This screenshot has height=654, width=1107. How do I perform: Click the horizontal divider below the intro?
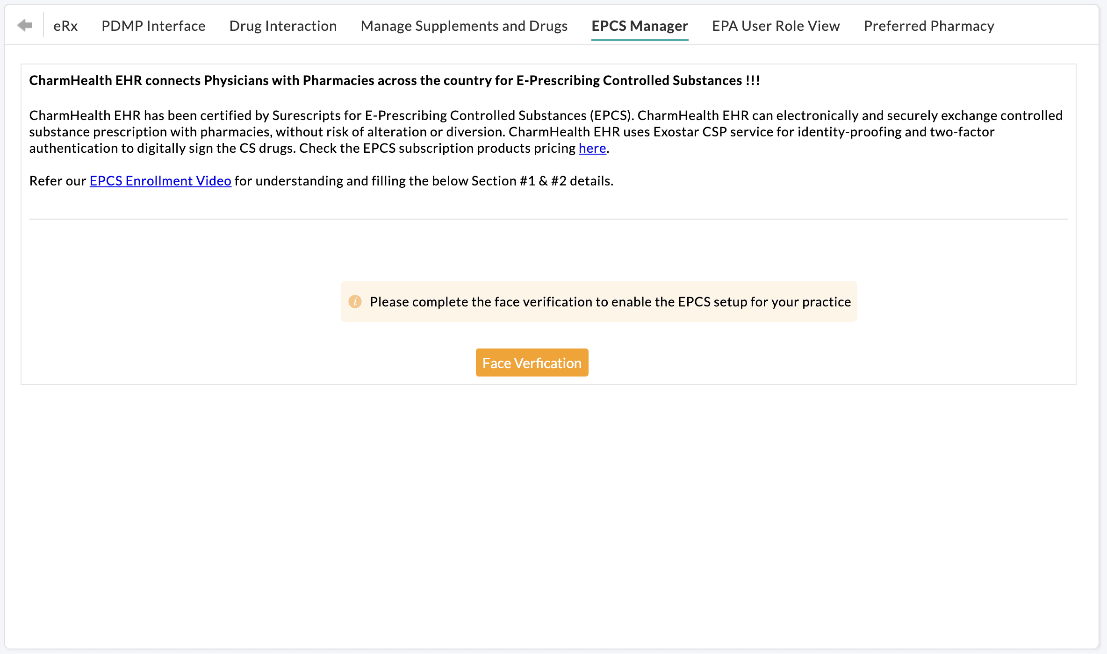click(x=548, y=219)
